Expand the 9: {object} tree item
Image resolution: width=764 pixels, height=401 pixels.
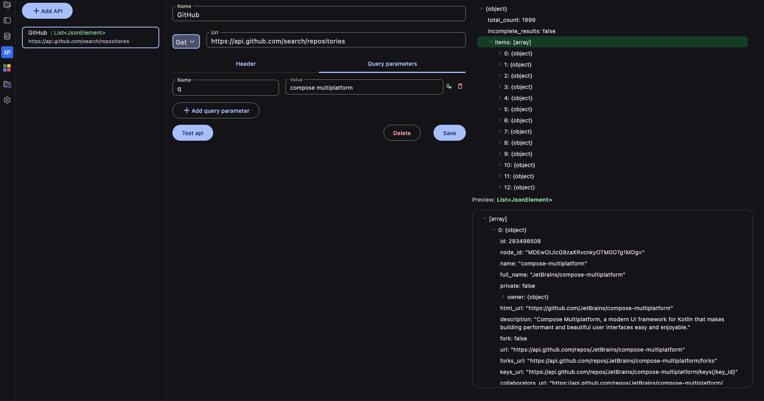[500, 154]
